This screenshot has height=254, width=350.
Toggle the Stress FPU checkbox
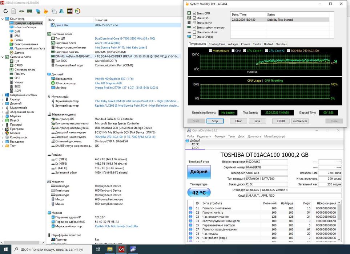click(x=194, y=18)
